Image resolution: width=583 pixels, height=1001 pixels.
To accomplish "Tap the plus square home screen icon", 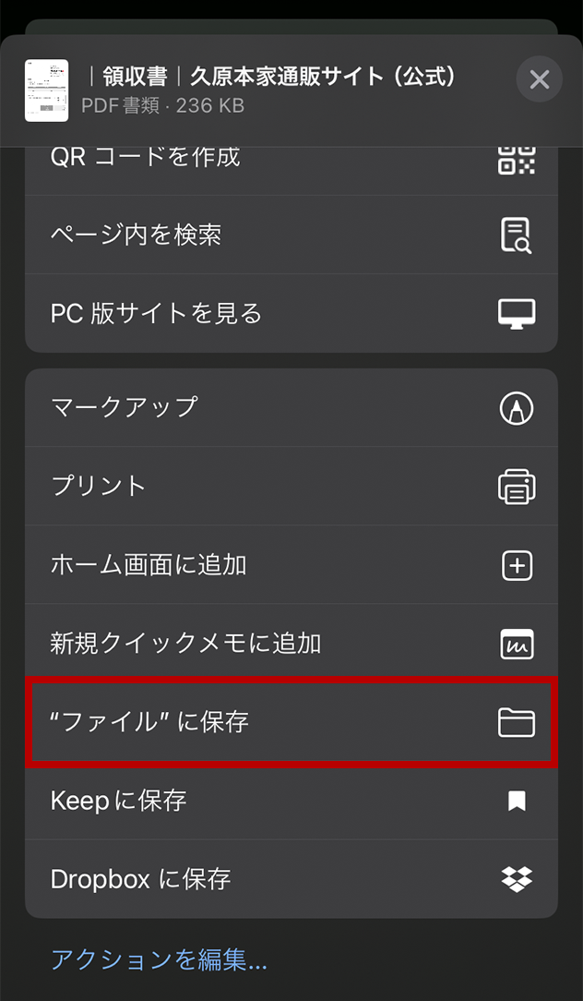I will pyautogui.click(x=517, y=566).
